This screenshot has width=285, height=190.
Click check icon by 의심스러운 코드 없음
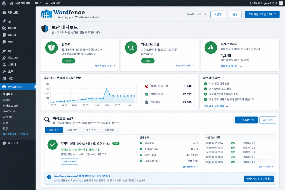tap(205, 89)
